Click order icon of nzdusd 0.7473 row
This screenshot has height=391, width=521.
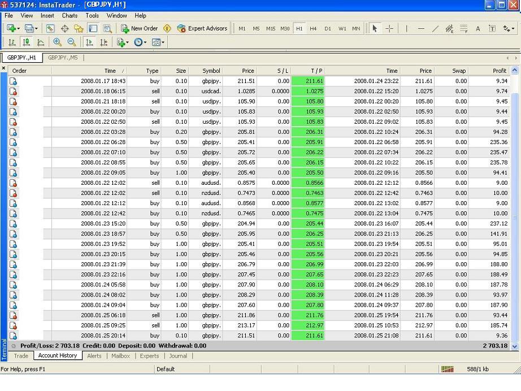tap(14, 193)
